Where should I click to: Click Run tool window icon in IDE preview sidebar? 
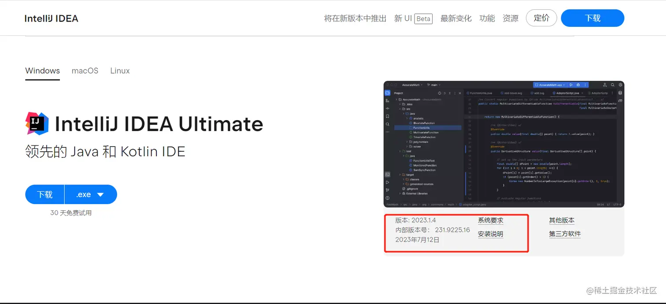(x=388, y=182)
